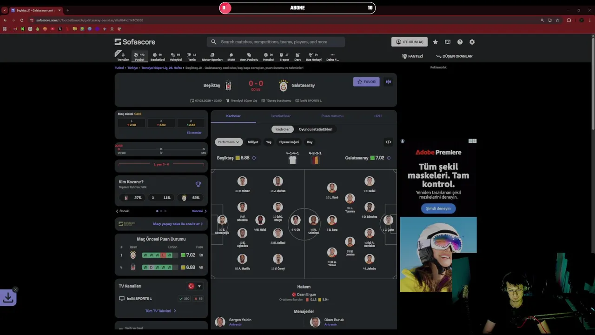Select the Basketbol sport icon
Viewport: 595px width, 335px height.
pos(158,56)
